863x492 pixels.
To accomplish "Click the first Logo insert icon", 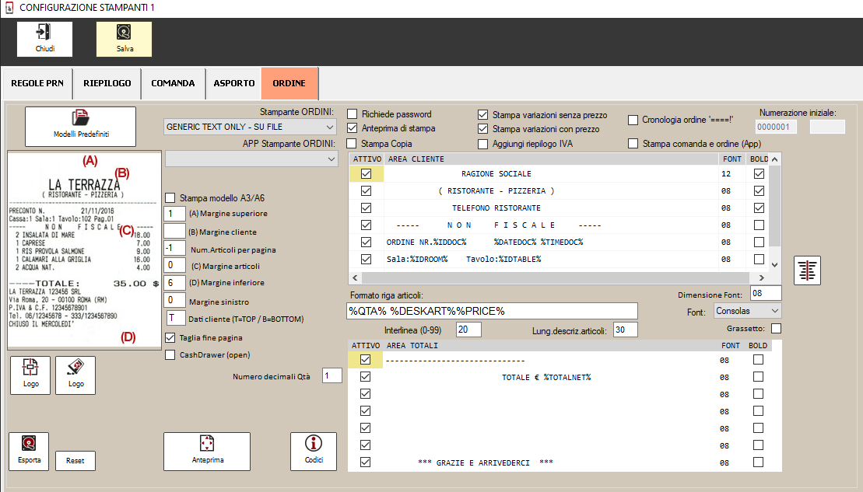I will point(30,375).
